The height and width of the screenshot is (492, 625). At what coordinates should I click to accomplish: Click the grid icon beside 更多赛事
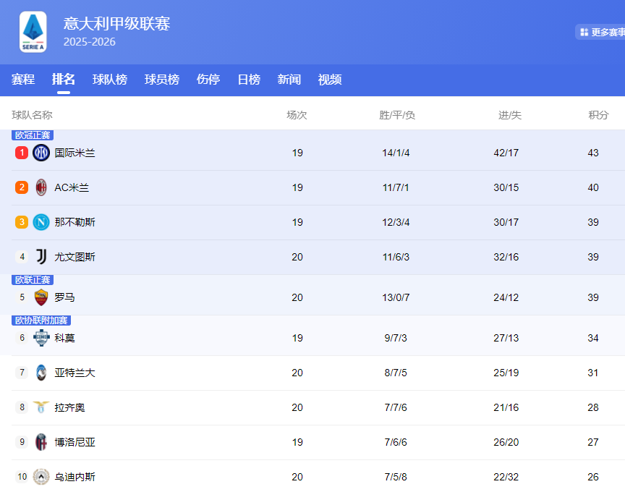point(584,33)
